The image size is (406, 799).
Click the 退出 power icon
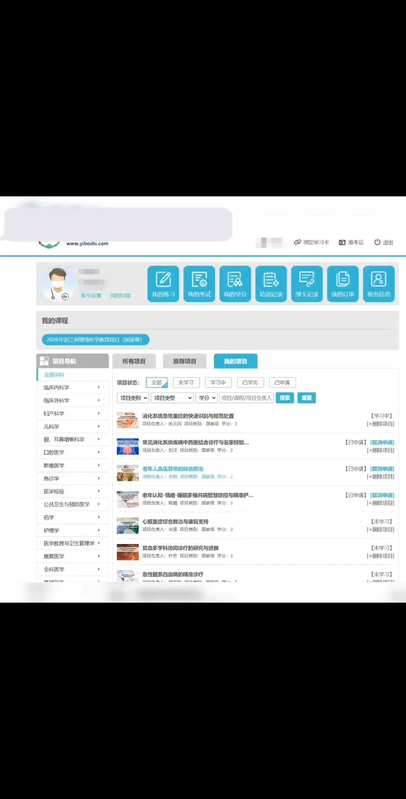[377, 242]
